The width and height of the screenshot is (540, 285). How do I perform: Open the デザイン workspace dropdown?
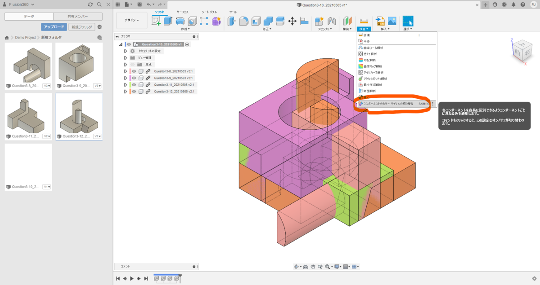point(132,20)
